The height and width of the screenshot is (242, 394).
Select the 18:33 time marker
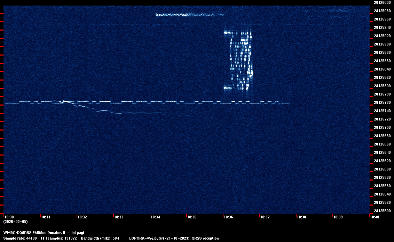[x=119, y=217]
